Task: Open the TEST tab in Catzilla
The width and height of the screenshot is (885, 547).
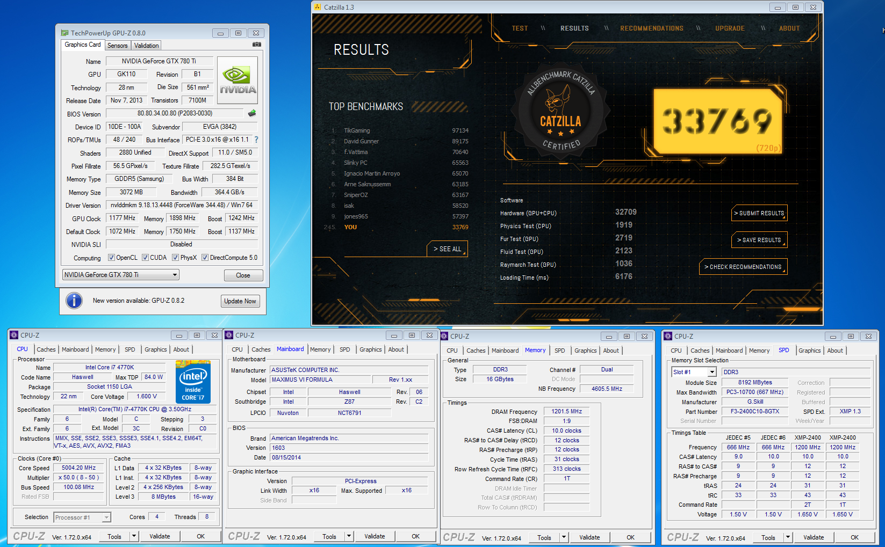Action: (520, 28)
